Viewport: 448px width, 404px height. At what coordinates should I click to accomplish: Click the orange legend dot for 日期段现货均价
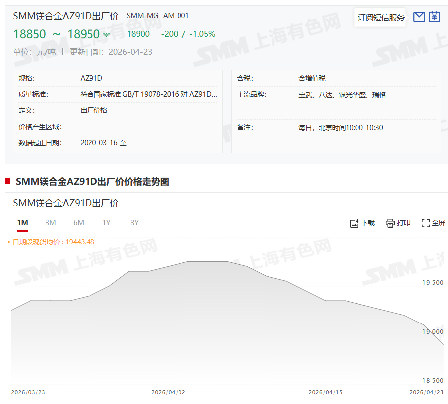coord(9,242)
